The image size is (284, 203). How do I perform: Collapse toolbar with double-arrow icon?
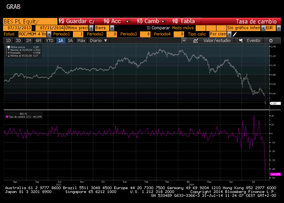pos(184,40)
